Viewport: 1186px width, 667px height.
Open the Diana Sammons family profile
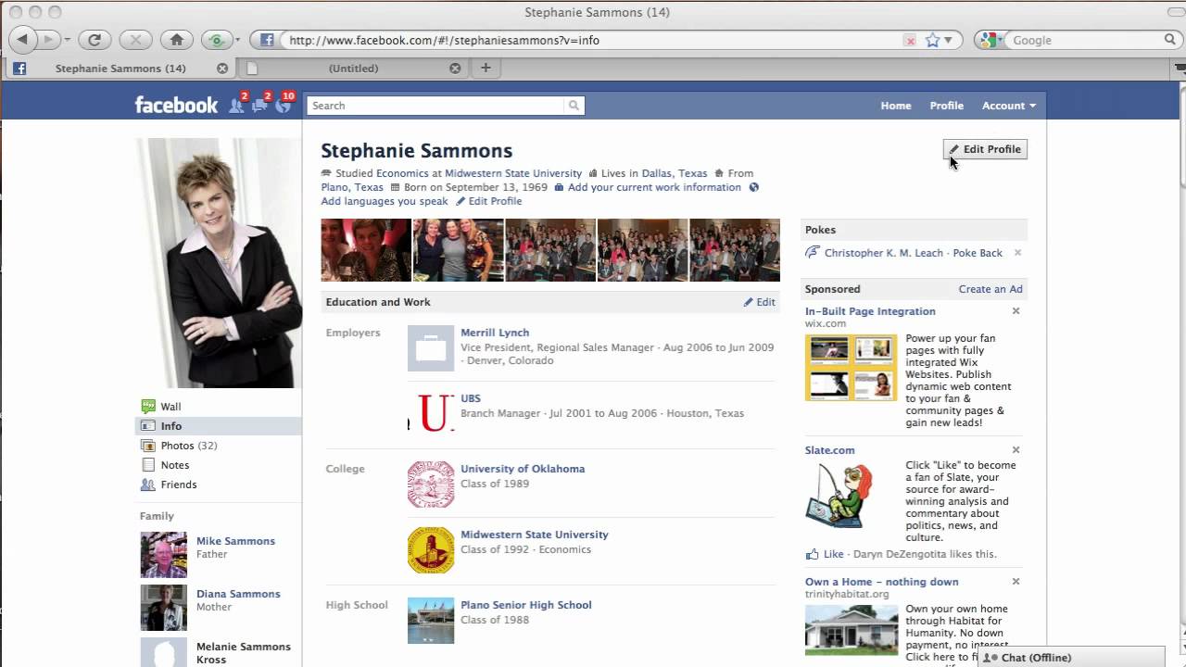pyautogui.click(x=238, y=594)
